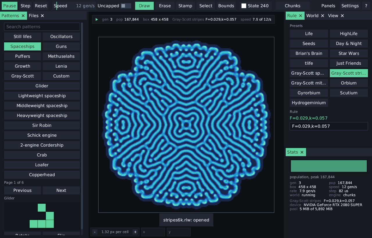
Task: Edit the rule text field F=0.029,k=0.057
Action: point(329,126)
